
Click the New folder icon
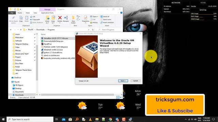tap(73, 18)
